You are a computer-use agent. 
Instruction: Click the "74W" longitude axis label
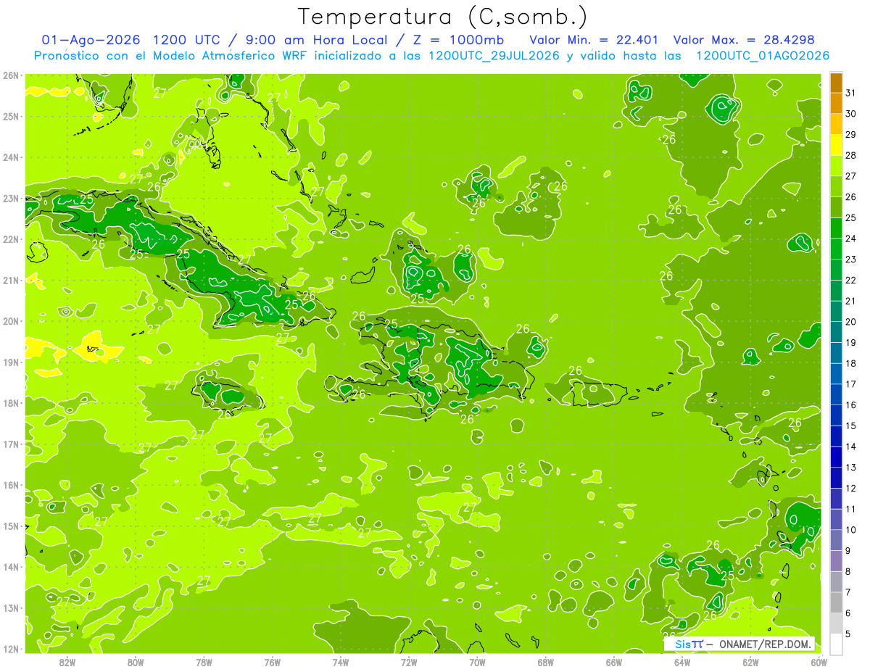(x=341, y=662)
